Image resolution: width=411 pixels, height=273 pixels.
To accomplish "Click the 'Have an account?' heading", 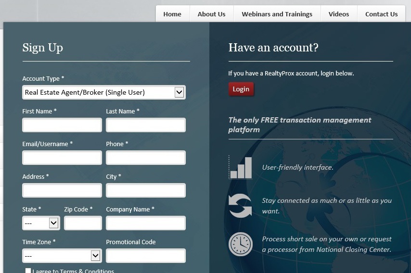I will [x=273, y=48].
